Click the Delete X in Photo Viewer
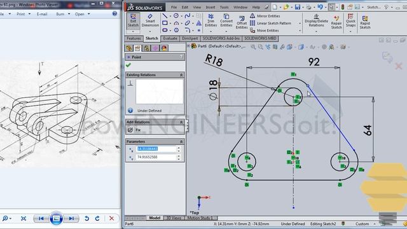The image size is (407, 229). [x=112, y=219]
